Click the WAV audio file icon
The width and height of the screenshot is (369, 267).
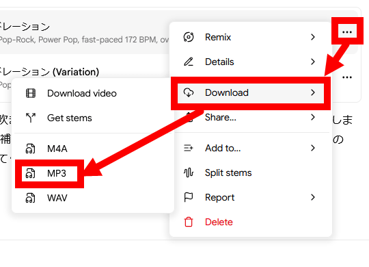(30, 198)
